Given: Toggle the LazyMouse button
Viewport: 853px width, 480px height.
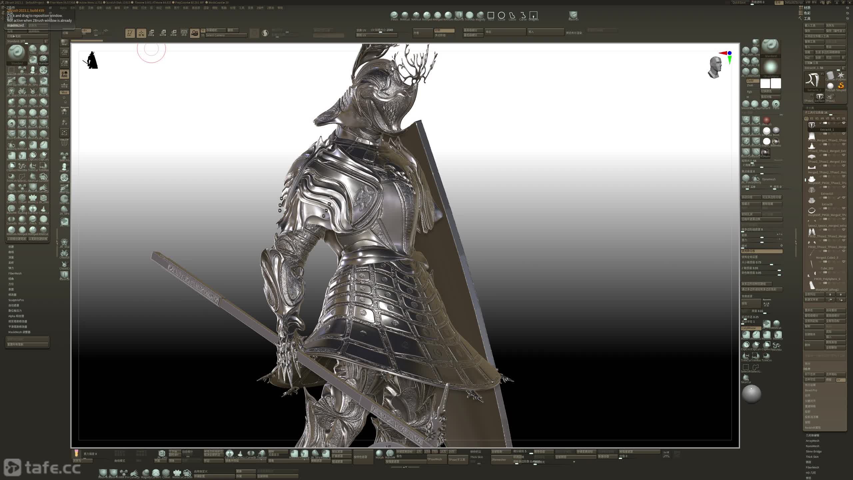Looking at the screenshot, I should (x=751, y=328).
